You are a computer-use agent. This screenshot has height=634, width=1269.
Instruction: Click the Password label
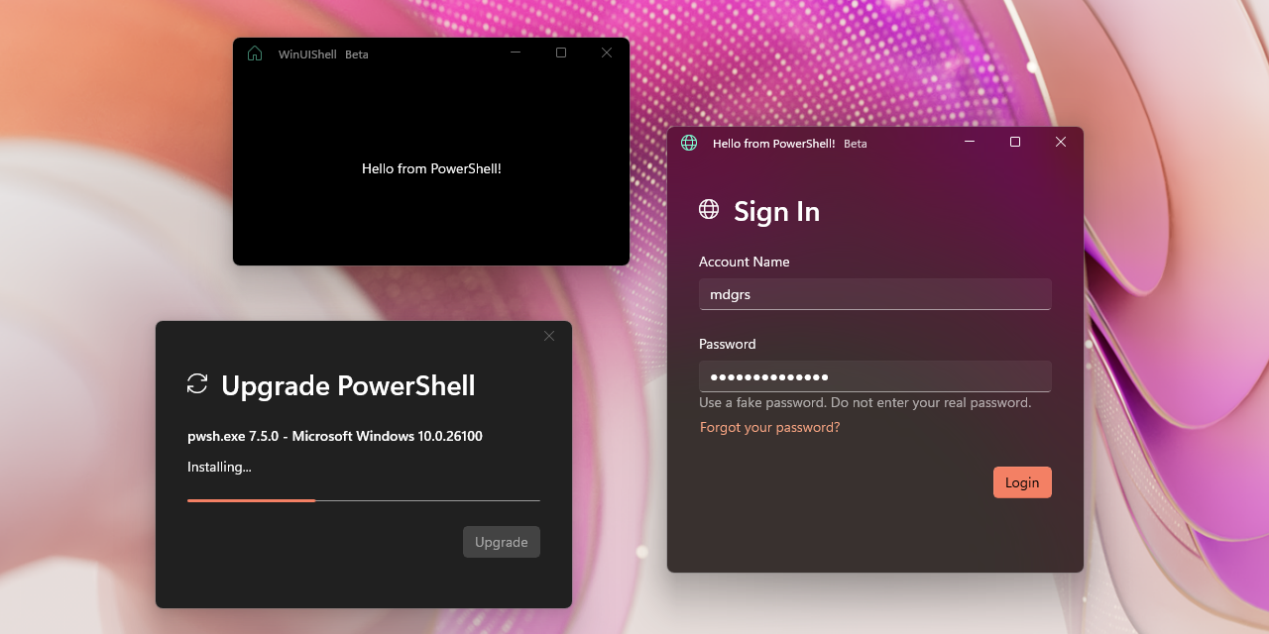click(x=728, y=344)
